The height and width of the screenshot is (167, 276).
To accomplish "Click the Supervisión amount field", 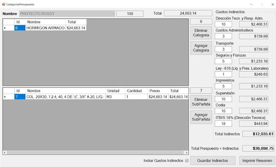I will pyautogui.click(x=254, y=99).
